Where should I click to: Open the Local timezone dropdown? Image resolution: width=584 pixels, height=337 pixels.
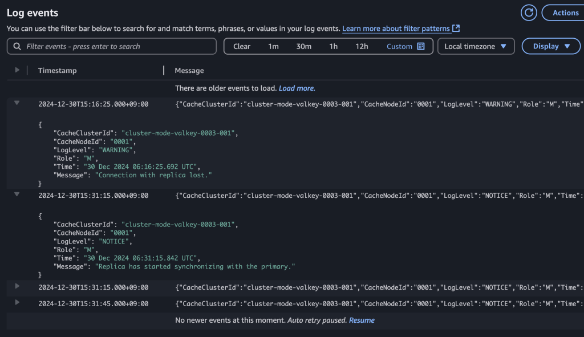pos(476,46)
